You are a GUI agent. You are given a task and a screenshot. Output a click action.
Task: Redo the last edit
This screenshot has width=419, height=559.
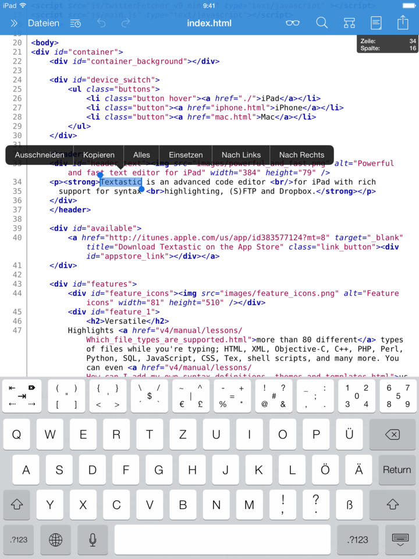[126, 23]
